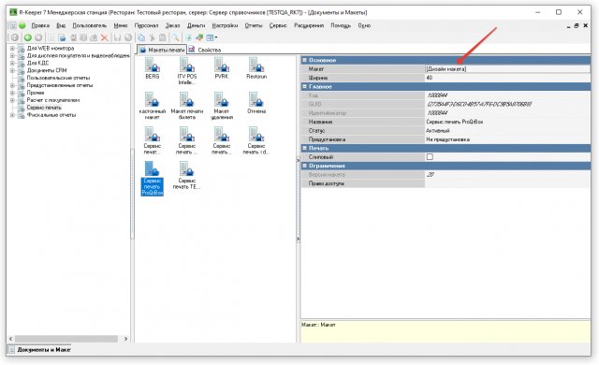Screen dimensions: 599x365
Task: Click the Предустановка value Не предустановка
Action: click(507, 139)
